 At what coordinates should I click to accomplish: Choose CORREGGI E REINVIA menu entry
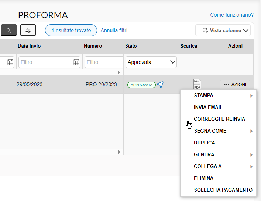click(x=219, y=119)
